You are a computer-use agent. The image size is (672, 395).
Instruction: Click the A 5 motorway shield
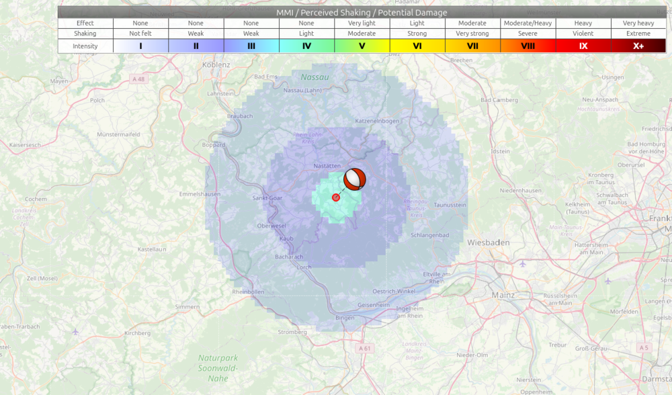click(644, 347)
